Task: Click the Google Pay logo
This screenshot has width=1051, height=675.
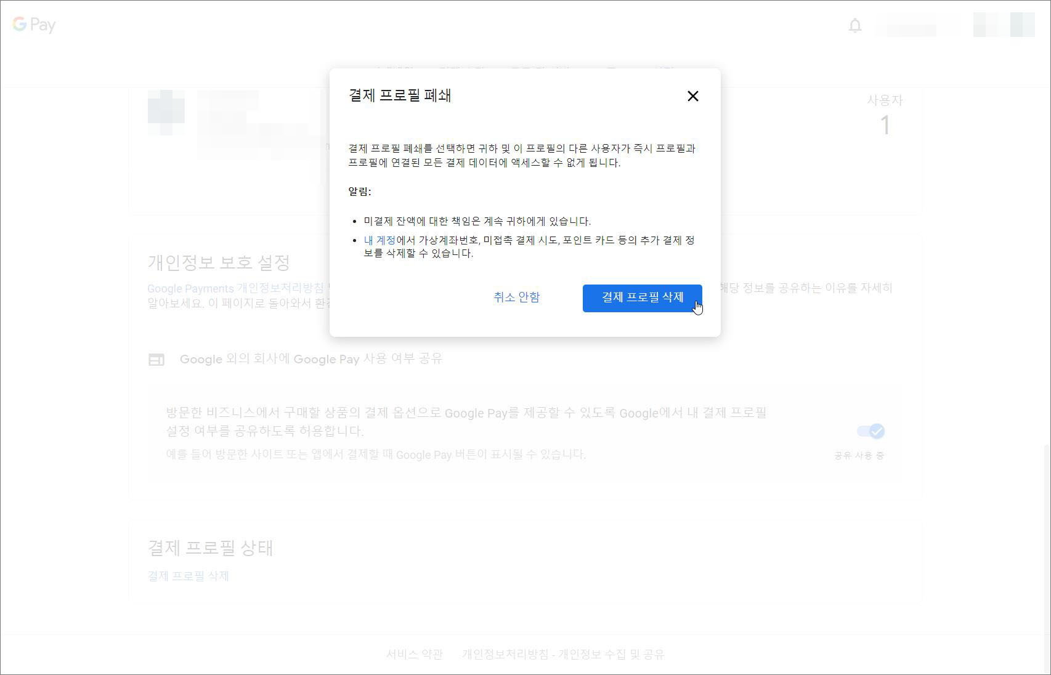Action: 34,25
